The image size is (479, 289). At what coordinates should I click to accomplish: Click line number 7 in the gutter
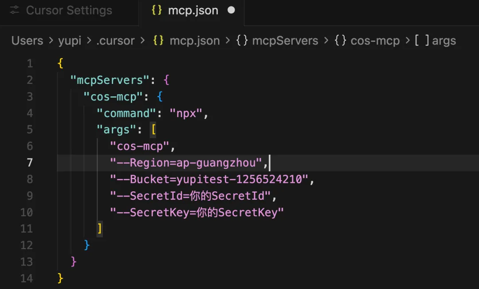[x=29, y=162]
